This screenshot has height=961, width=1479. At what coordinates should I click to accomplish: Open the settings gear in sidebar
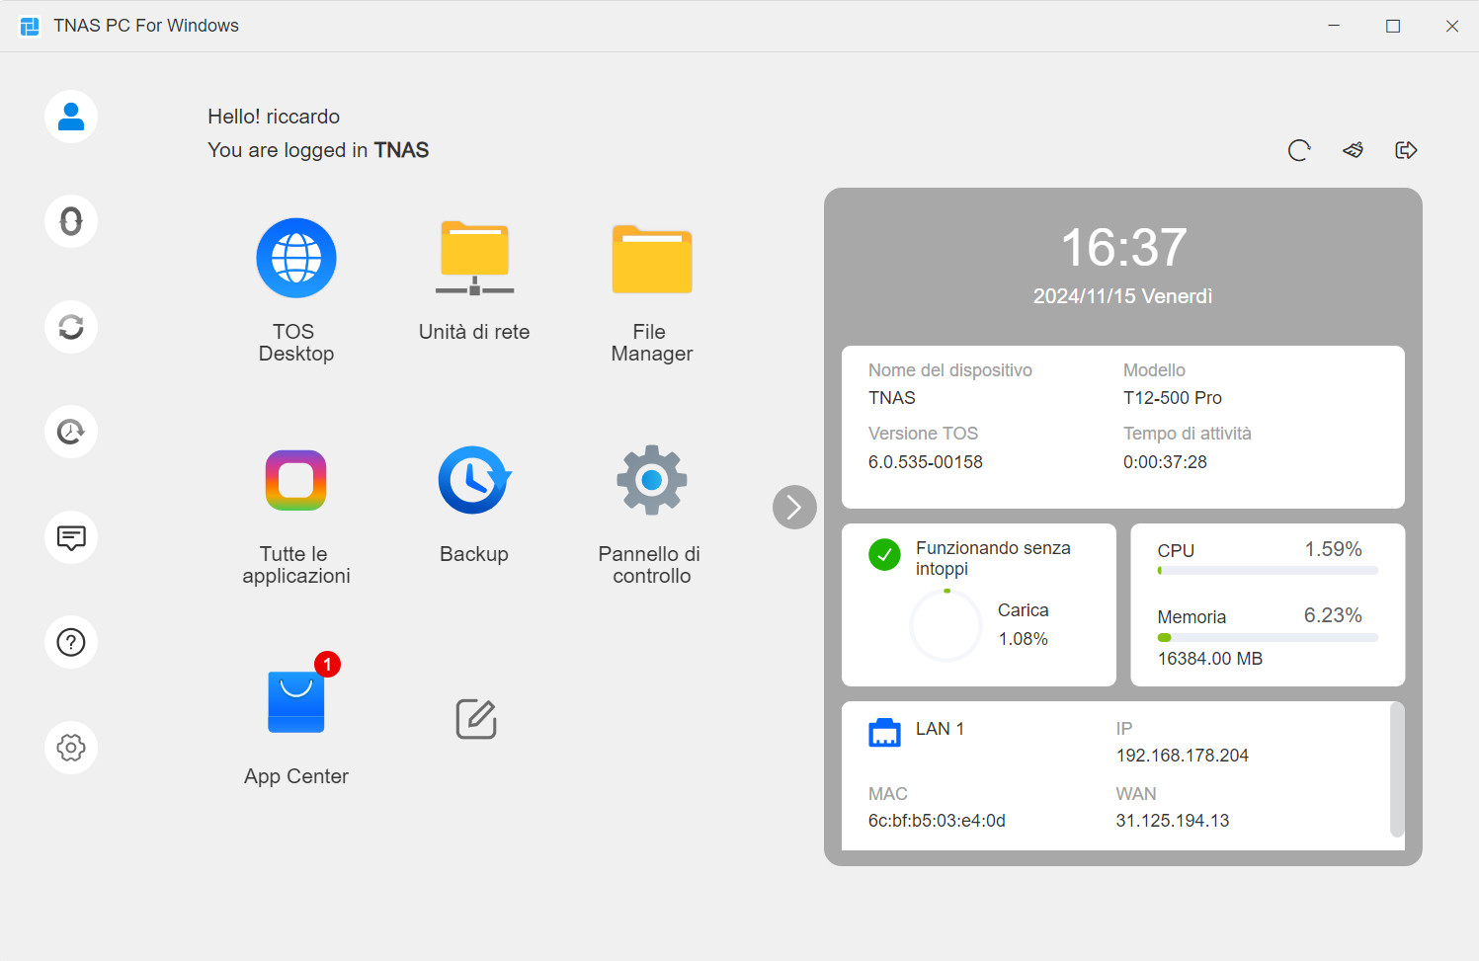tap(71, 748)
